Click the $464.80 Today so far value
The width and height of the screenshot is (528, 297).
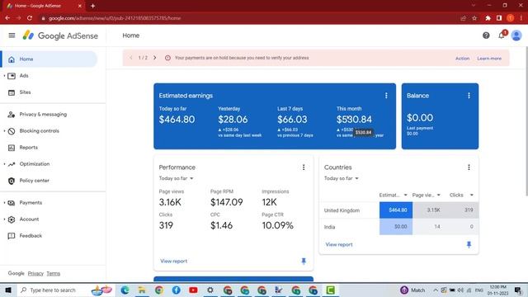pyautogui.click(x=177, y=120)
